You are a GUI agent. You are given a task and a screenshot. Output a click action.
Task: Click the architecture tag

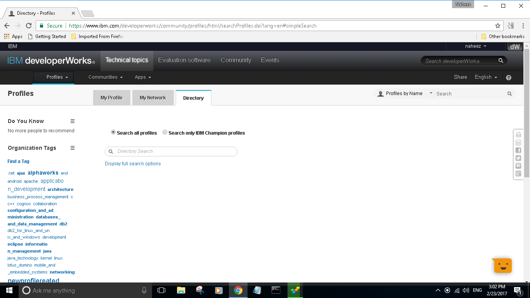pos(61,189)
